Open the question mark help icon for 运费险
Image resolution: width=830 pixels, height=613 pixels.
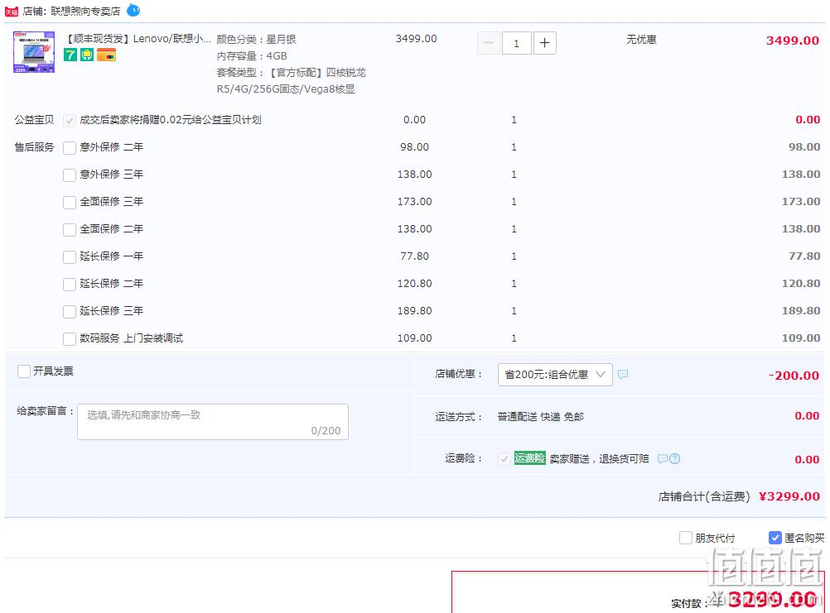coord(674,458)
